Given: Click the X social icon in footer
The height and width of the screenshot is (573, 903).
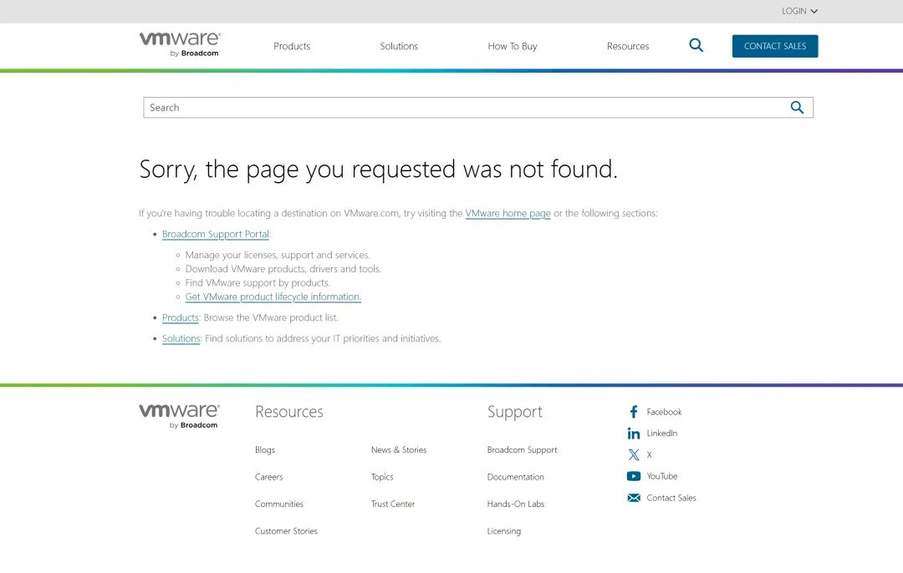Looking at the screenshot, I should (634, 454).
